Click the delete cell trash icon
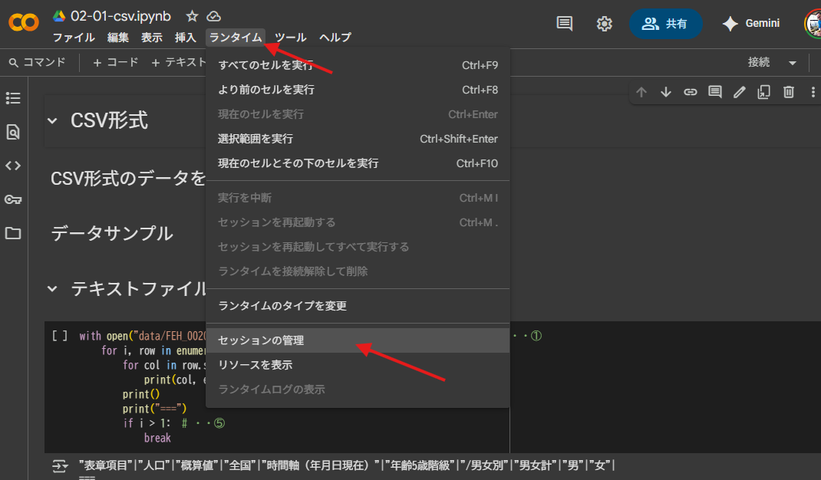 (788, 92)
